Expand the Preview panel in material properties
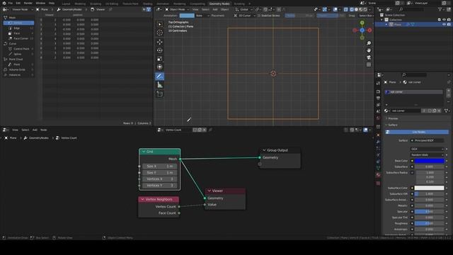 click(x=387, y=118)
